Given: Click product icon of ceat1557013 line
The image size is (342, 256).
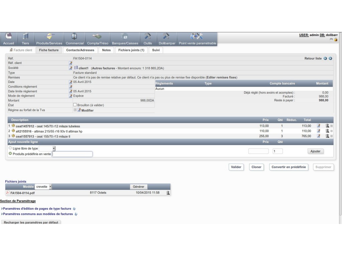Looking at the screenshot, I should (x=13, y=136).
